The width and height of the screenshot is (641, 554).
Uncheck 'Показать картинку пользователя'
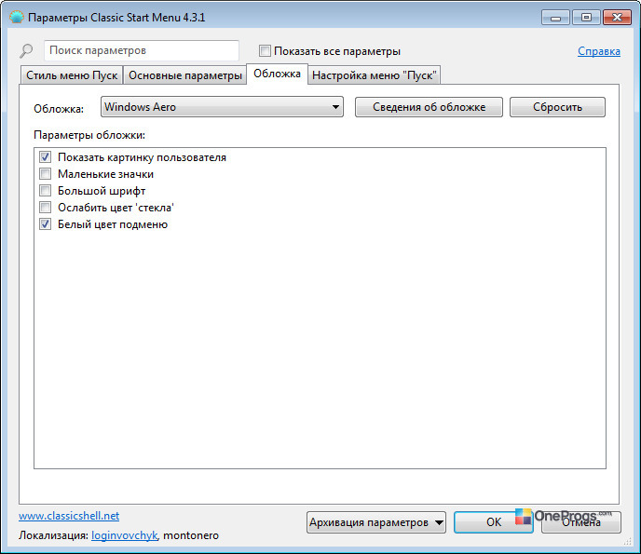[x=46, y=157]
